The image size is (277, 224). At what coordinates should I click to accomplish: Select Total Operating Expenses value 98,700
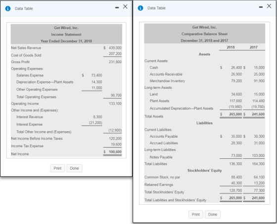click(x=116, y=95)
